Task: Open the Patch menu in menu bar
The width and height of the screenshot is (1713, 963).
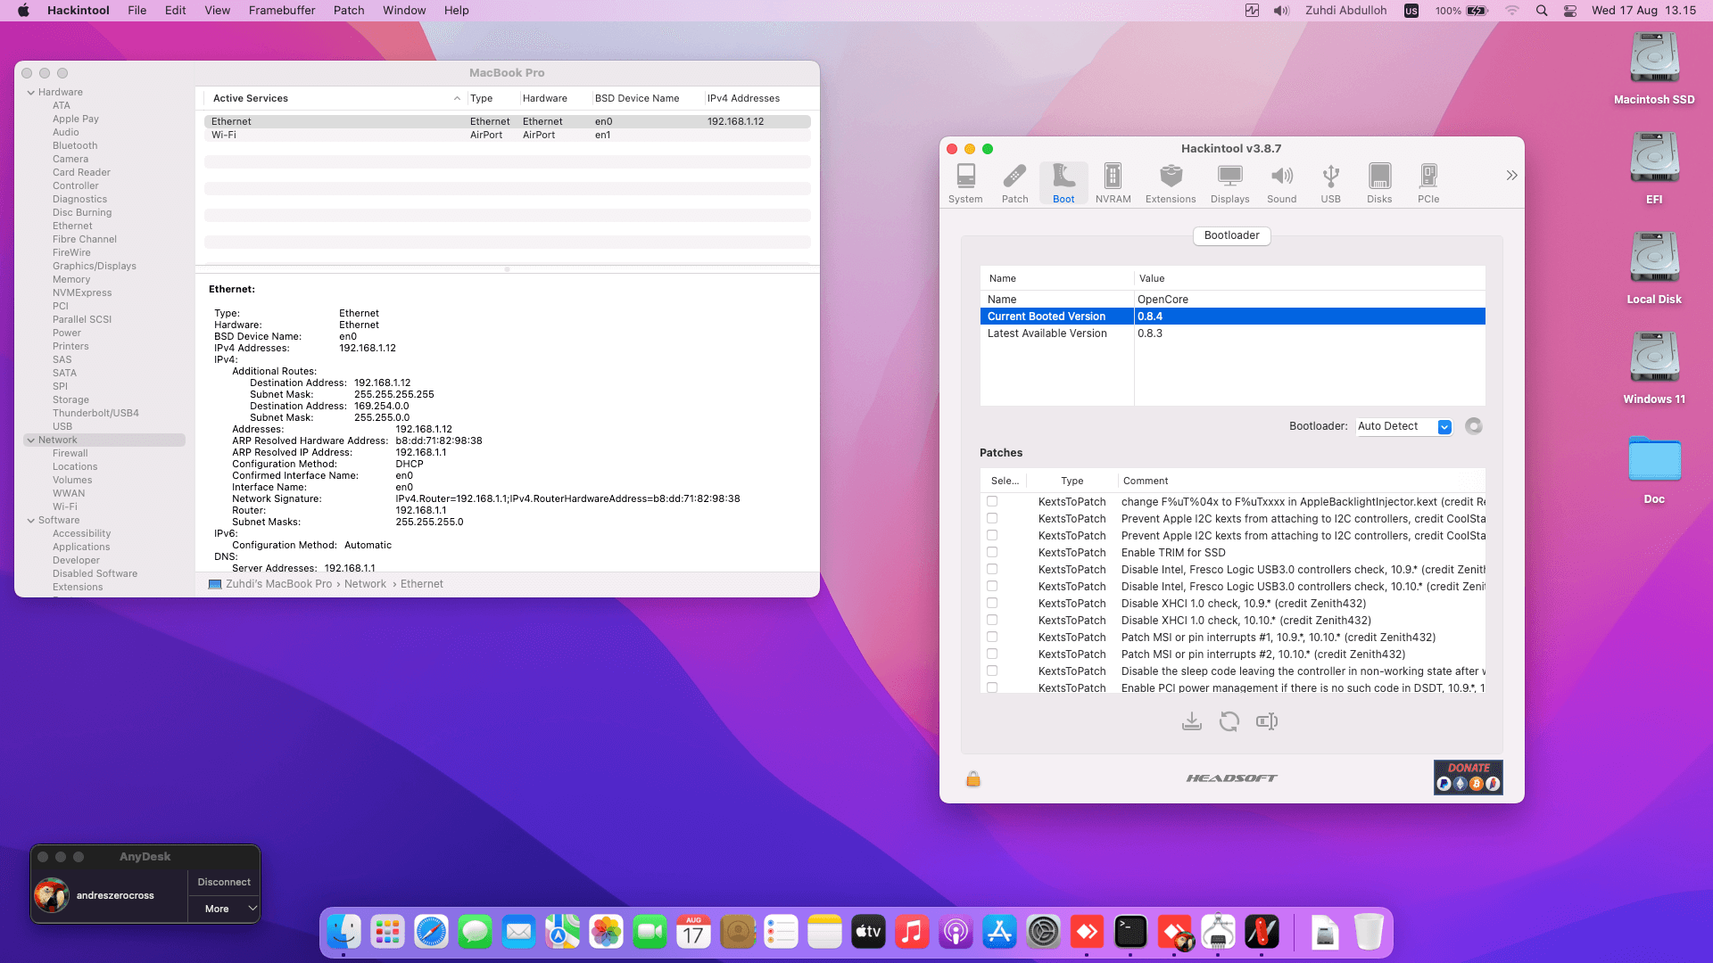Action: (x=349, y=11)
